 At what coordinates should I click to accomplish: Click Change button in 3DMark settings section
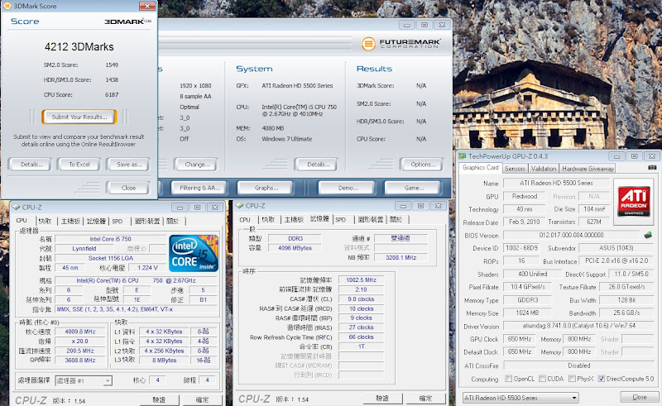tap(196, 165)
